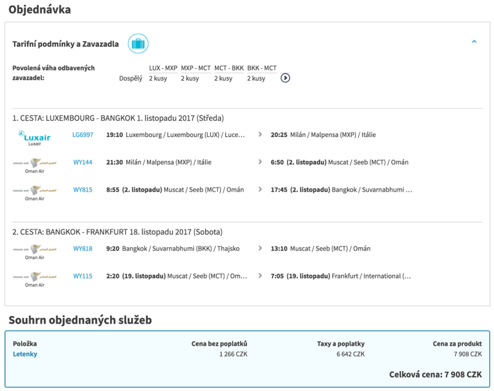Select the LUX - MXP baggage segment

(x=163, y=68)
